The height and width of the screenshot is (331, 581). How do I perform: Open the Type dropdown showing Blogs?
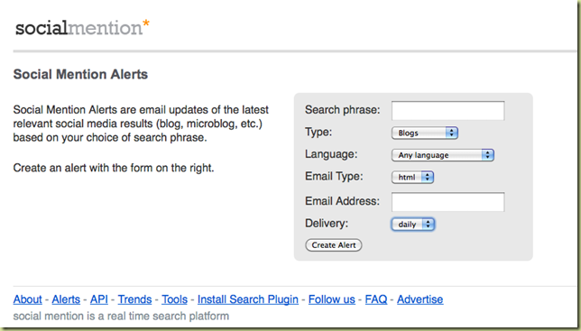(425, 133)
